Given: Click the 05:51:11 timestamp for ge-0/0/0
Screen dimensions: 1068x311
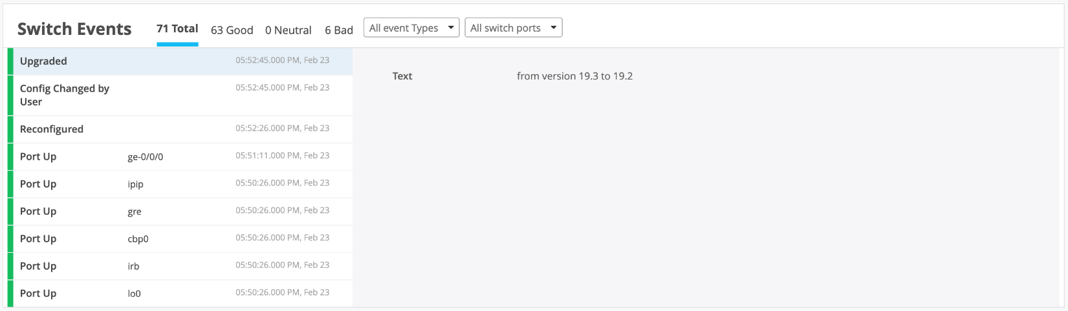Looking at the screenshot, I should coord(282,156).
